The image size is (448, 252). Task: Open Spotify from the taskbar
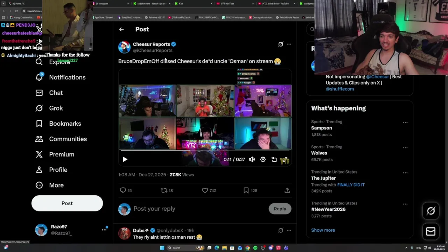click(x=255, y=248)
